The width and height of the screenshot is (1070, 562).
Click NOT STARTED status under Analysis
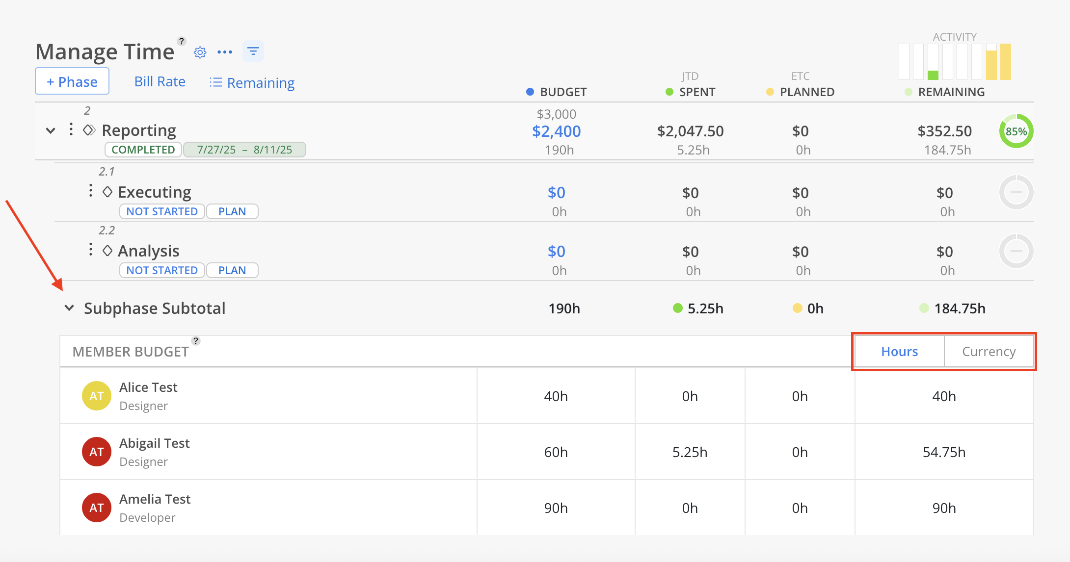[x=161, y=270]
